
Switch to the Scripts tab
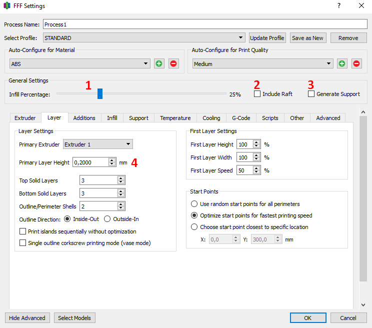click(270, 118)
